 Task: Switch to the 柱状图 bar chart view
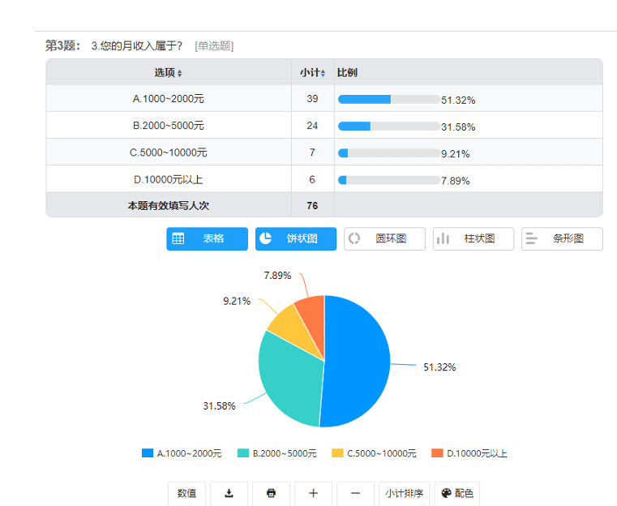pyautogui.click(x=473, y=239)
